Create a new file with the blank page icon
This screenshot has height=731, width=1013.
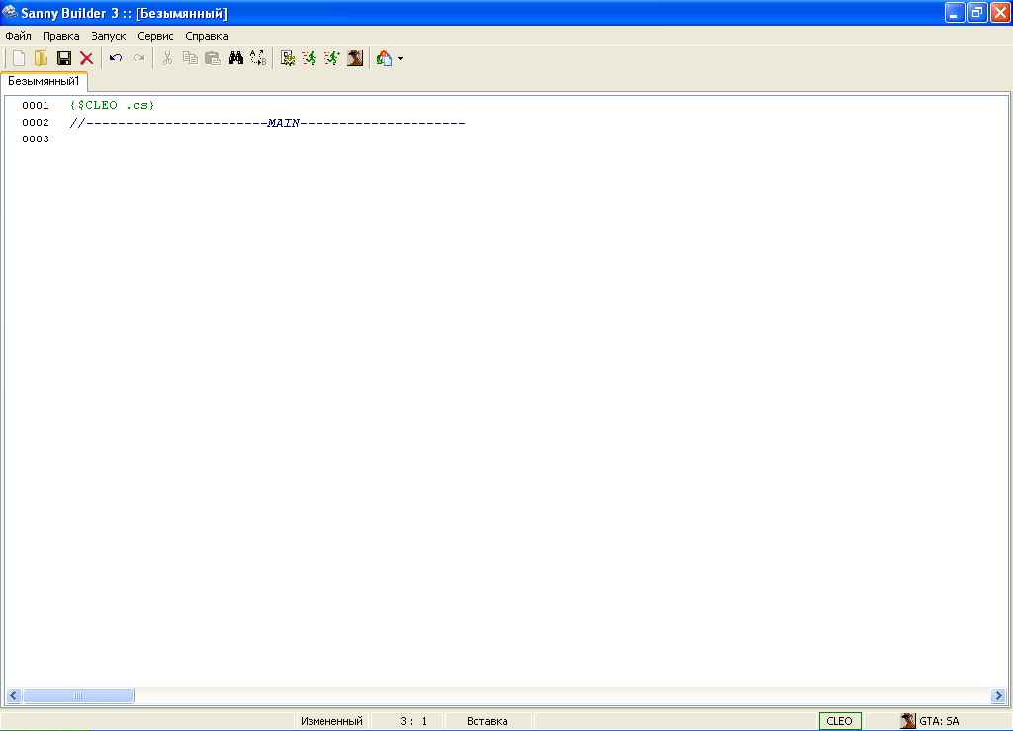click(19, 58)
